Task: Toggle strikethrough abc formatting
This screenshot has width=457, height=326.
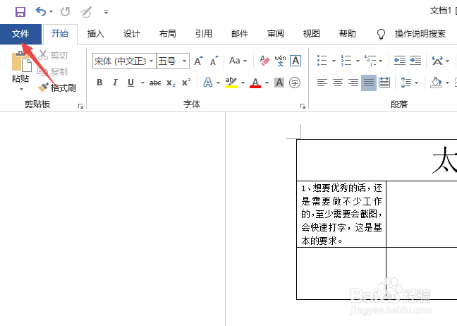Action: [x=155, y=83]
